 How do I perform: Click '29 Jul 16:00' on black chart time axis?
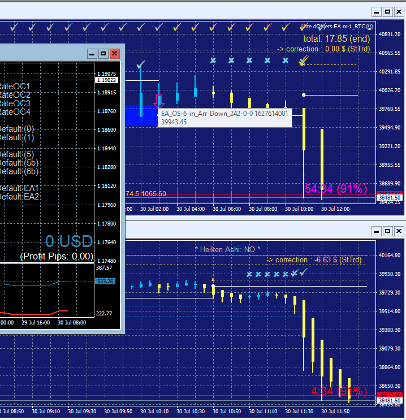pos(36,323)
